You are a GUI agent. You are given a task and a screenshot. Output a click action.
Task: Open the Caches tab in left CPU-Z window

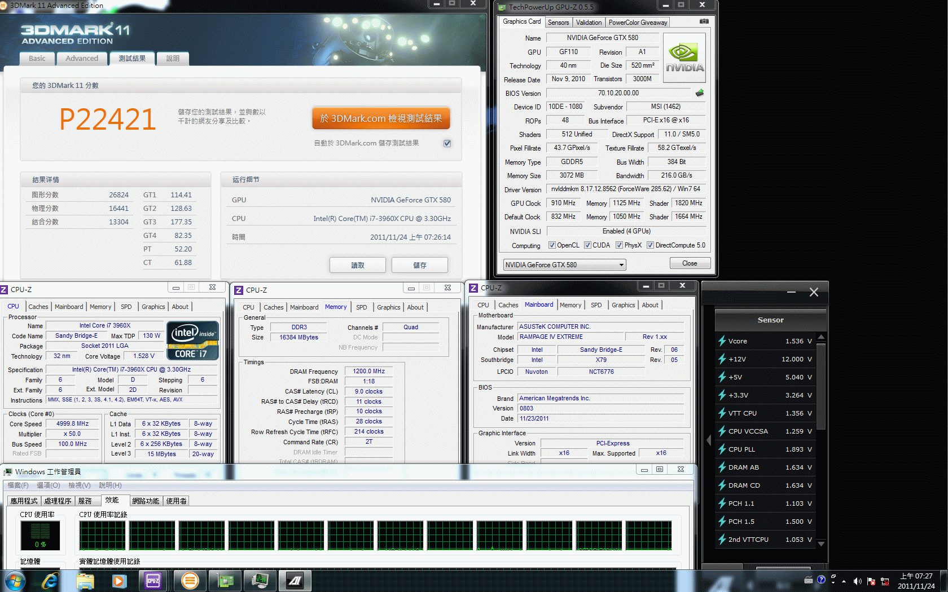tap(38, 307)
